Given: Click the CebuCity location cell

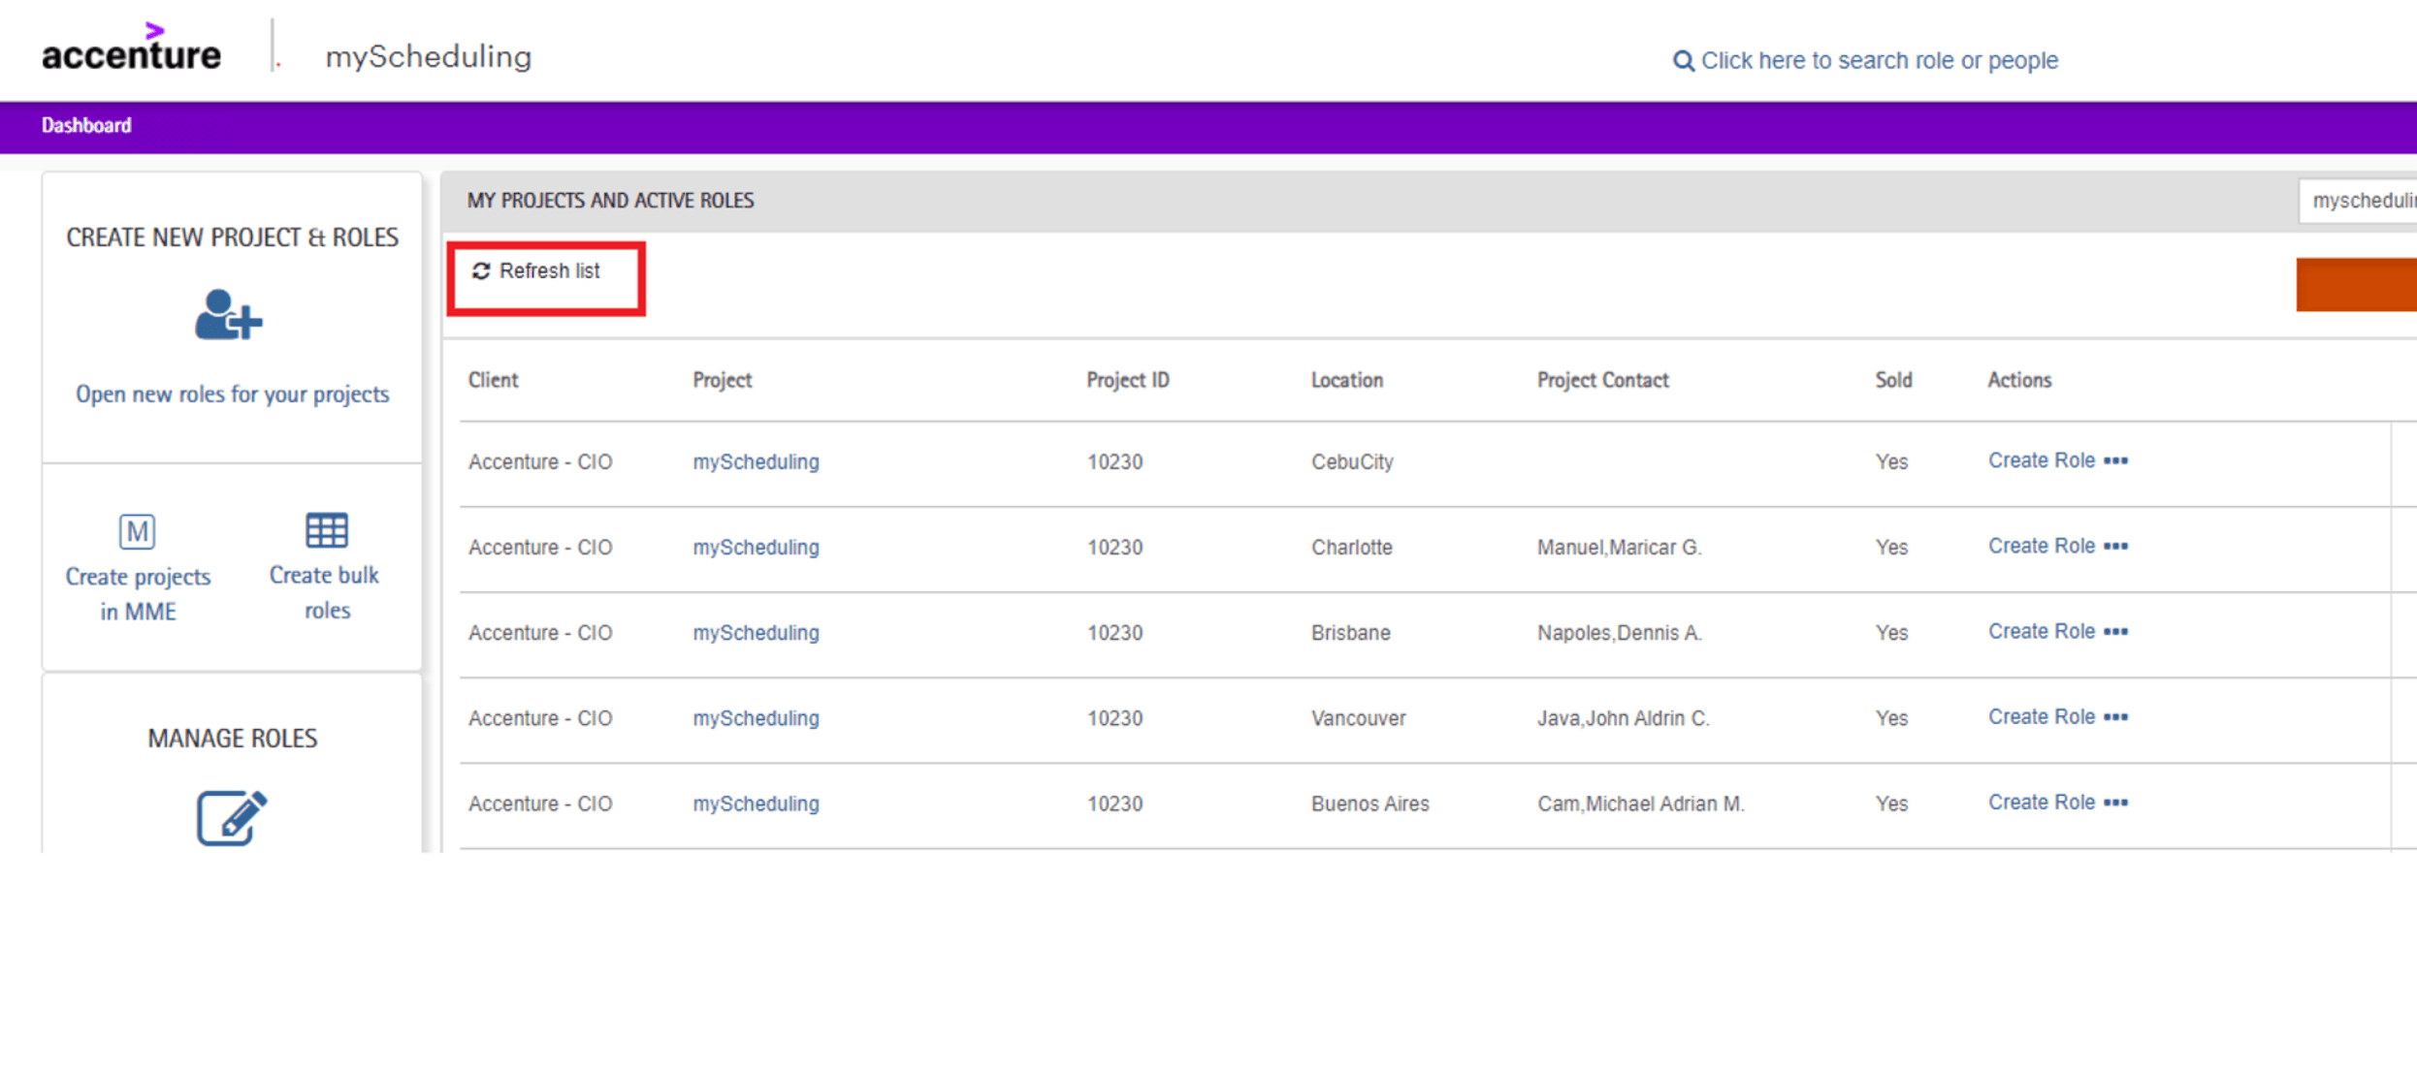Looking at the screenshot, I should point(1352,461).
